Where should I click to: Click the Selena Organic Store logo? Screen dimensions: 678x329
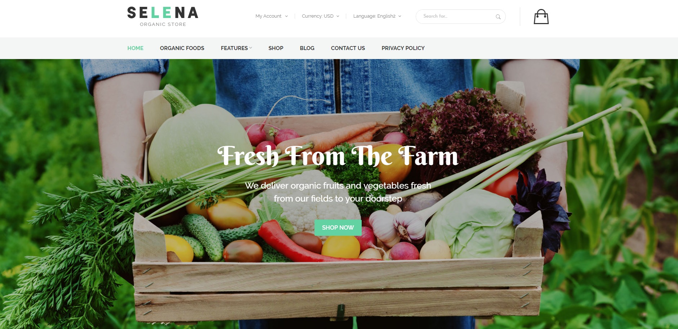163,17
